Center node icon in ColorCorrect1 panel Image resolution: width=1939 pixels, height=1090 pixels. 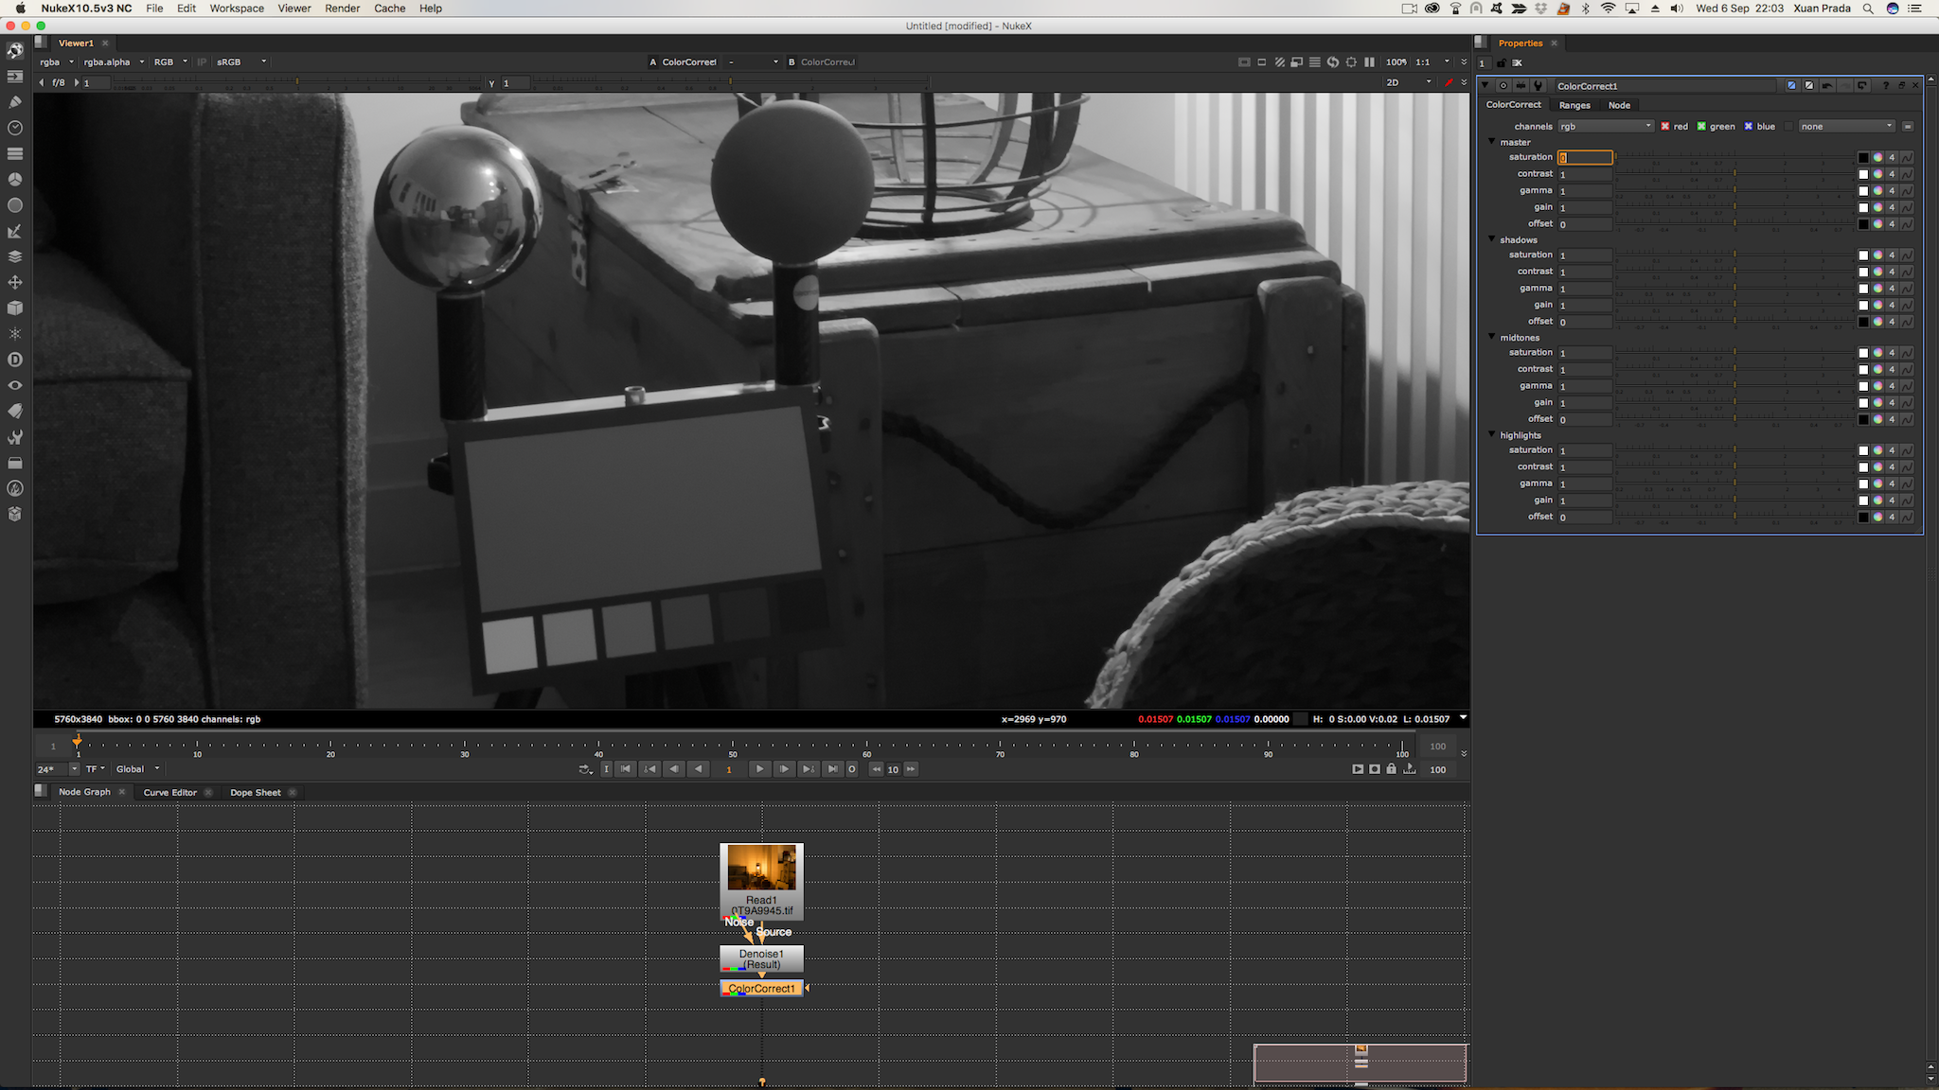point(1503,85)
